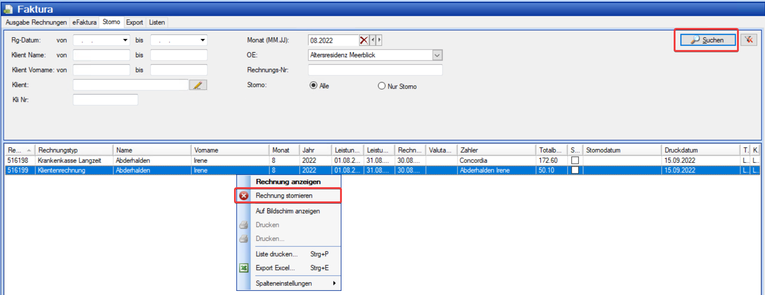Sort by the Jahr column header
The image size is (765, 295).
pos(315,150)
